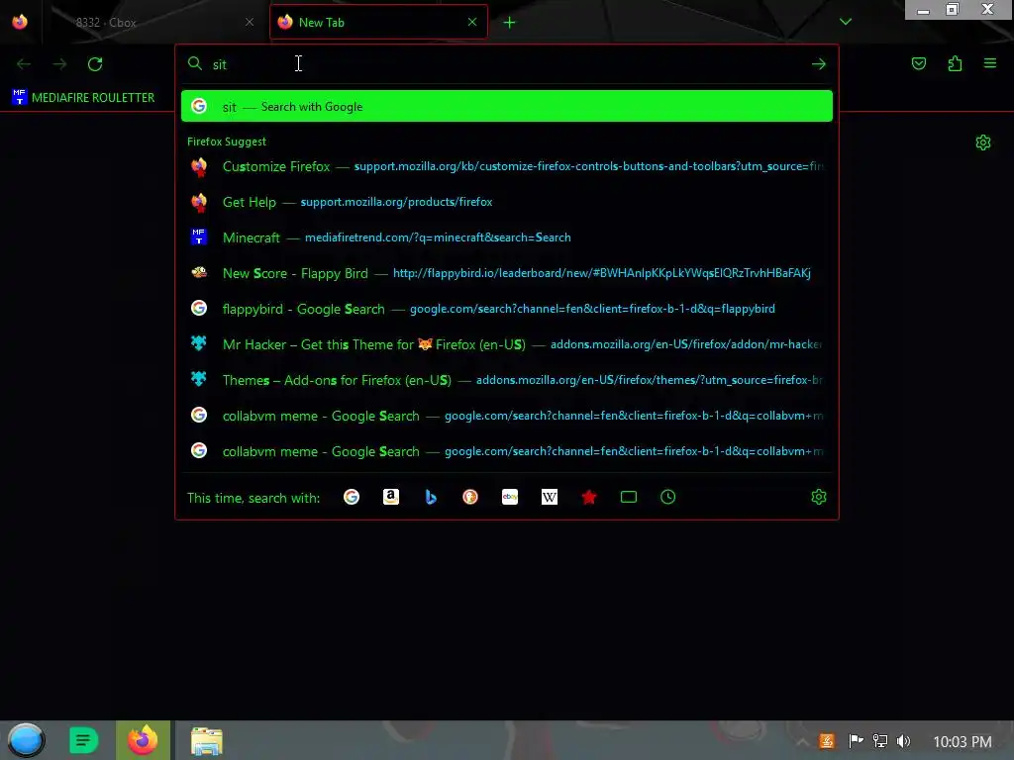Open the Firefox application menu
The height and width of the screenshot is (760, 1014).
990,63
